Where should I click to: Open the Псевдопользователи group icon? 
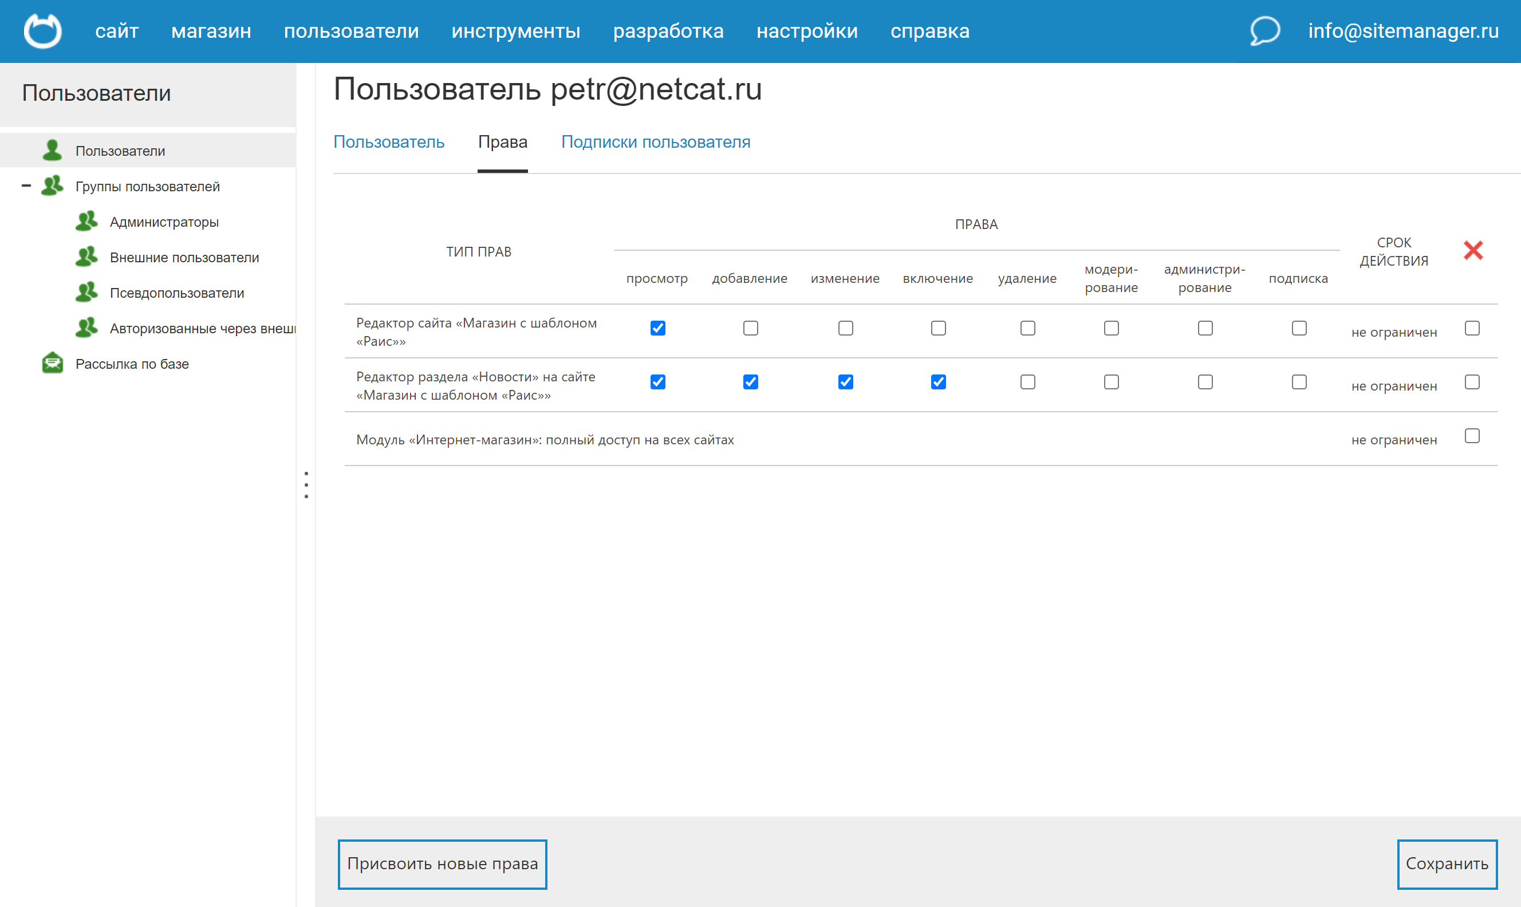(86, 292)
